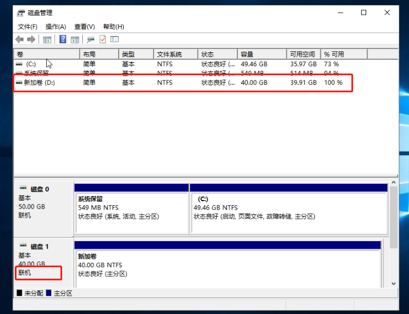409x314 pixels.
Task: Click the 100 % available cell
Action: pyautogui.click(x=333, y=83)
